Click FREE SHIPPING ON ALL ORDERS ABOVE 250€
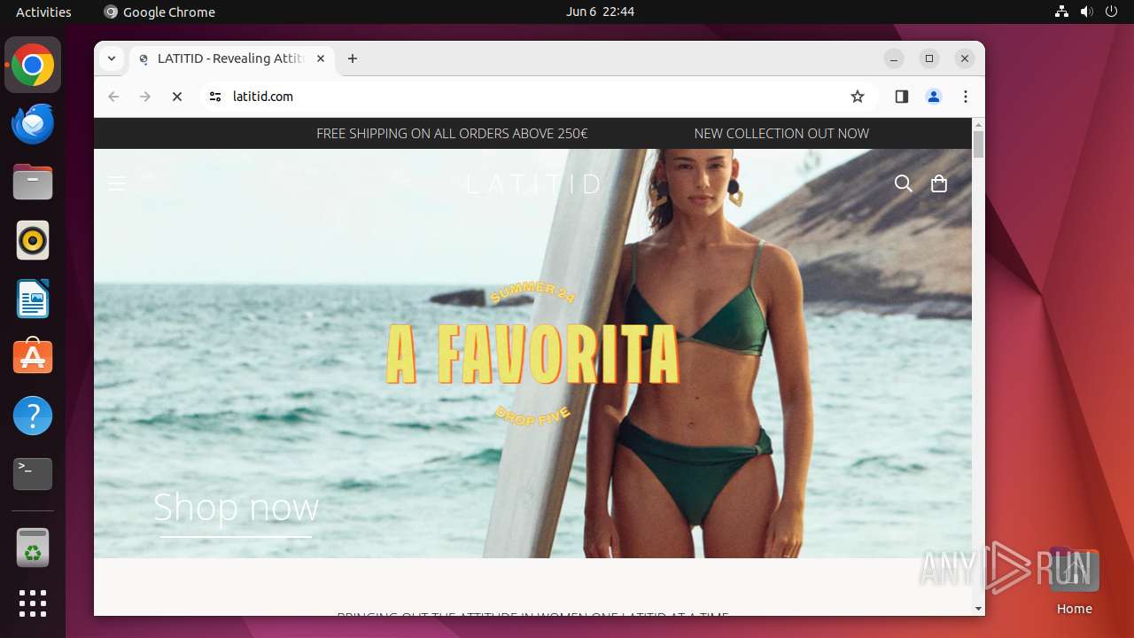This screenshot has height=638, width=1134. pos(452,134)
